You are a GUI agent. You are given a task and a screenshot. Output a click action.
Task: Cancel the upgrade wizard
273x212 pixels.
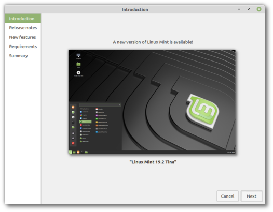(227, 196)
